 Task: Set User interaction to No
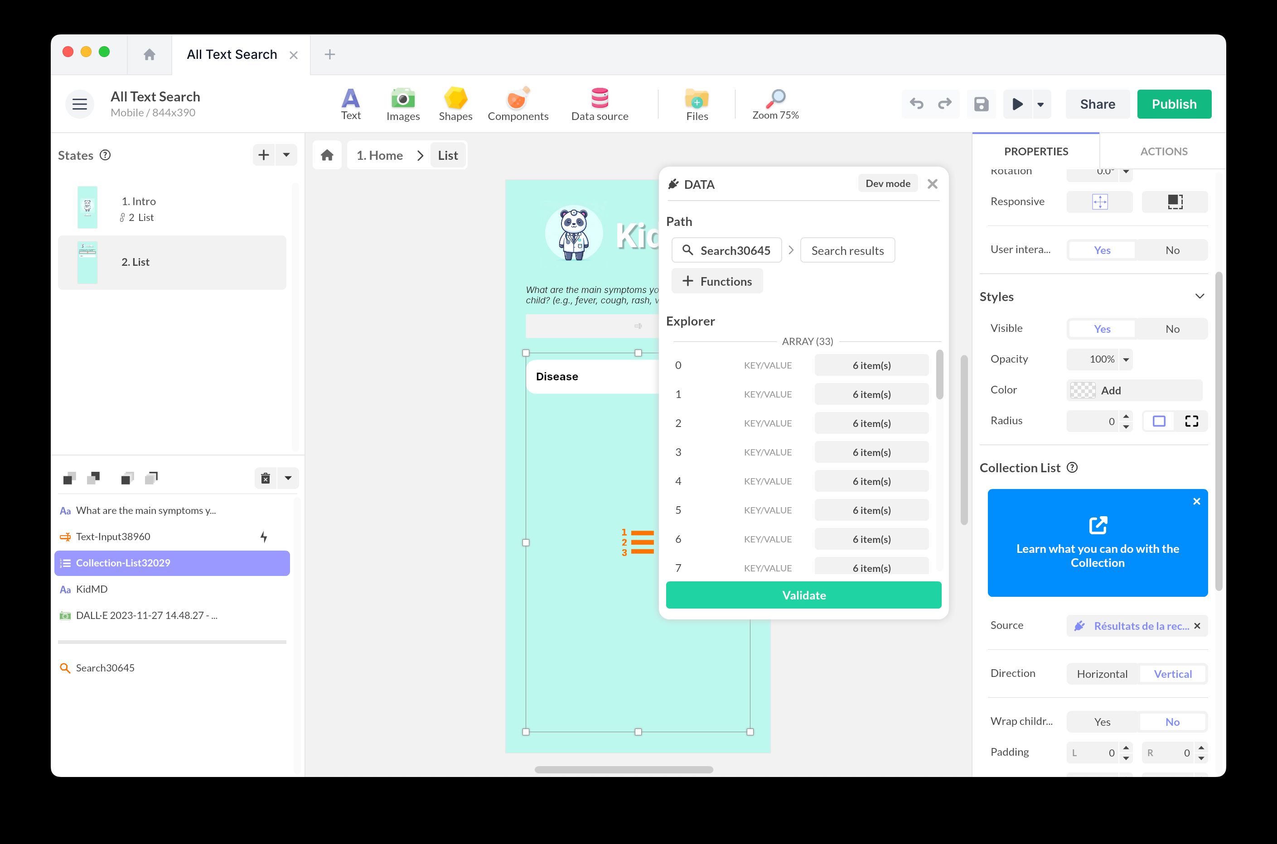click(x=1172, y=250)
